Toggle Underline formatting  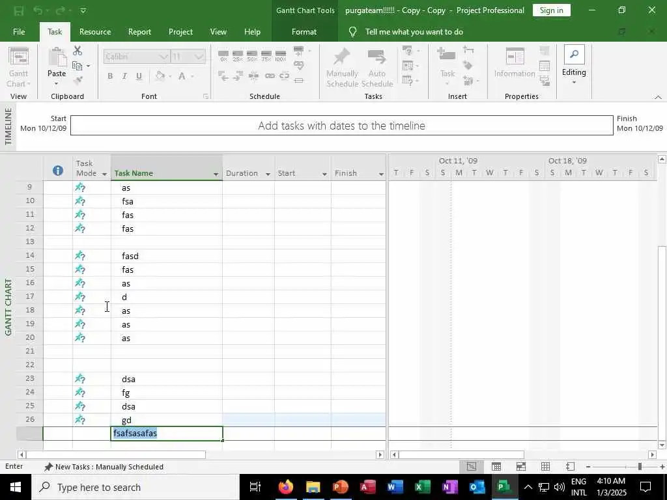pyautogui.click(x=139, y=76)
